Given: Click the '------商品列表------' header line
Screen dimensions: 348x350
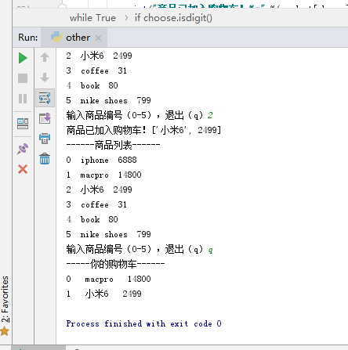Looking at the screenshot, I should (113, 145).
